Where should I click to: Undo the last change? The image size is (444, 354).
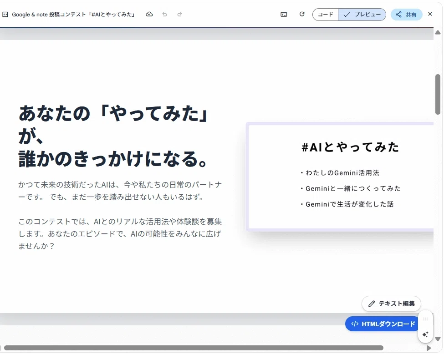(164, 14)
